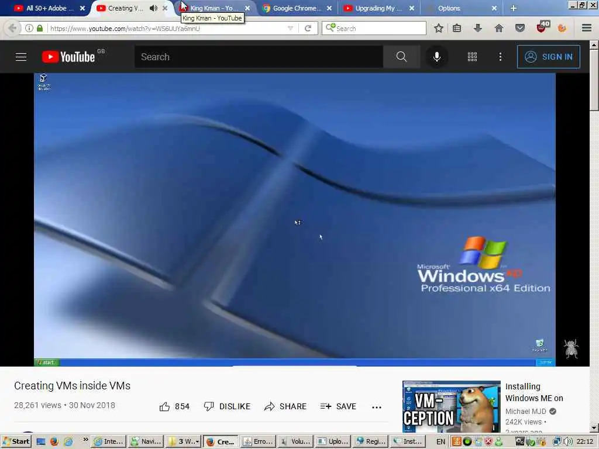Switch to the 'Inte...' taskbar window
This screenshot has width=599, height=449.
coord(108,442)
